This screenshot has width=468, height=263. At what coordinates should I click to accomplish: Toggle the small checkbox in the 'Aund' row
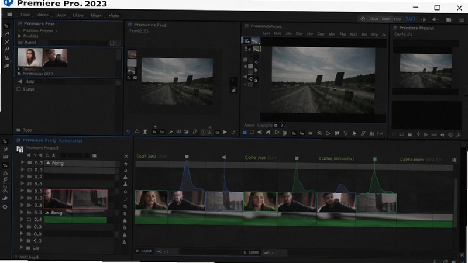(112, 43)
